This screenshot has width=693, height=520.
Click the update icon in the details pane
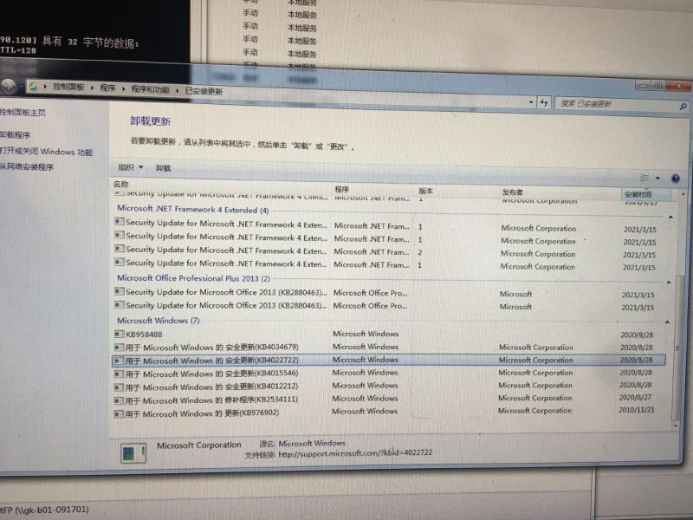click(133, 452)
